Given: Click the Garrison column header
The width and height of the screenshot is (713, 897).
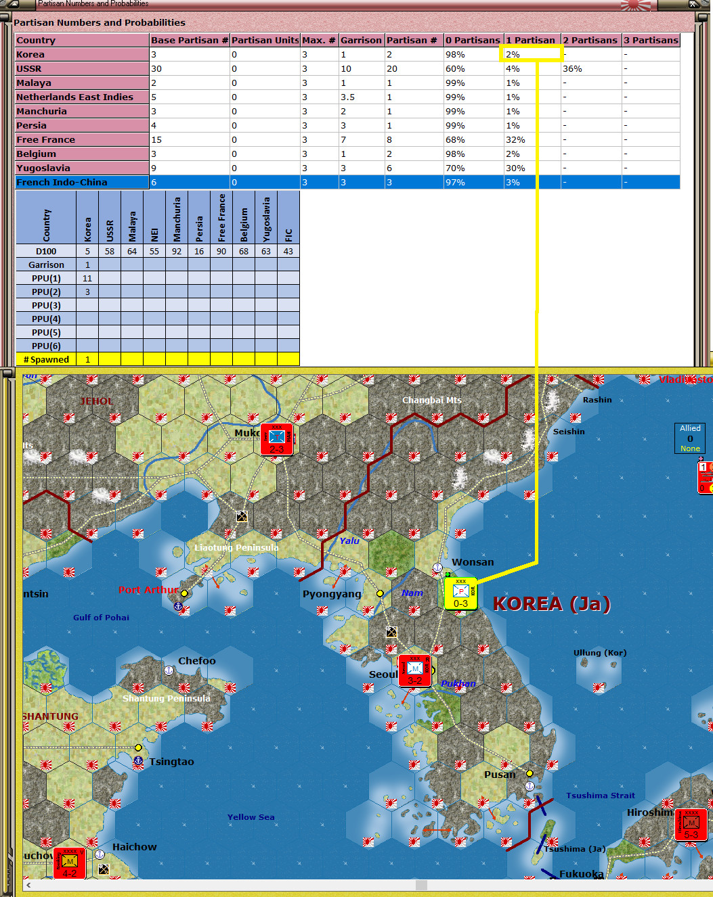Looking at the screenshot, I should 362,40.
